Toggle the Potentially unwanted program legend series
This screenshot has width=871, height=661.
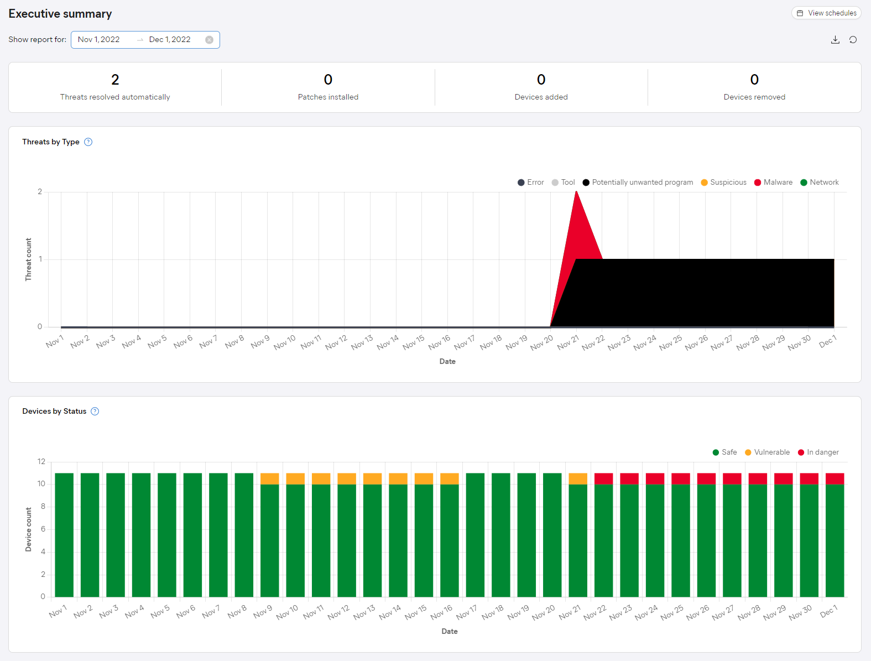[x=638, y=183]
